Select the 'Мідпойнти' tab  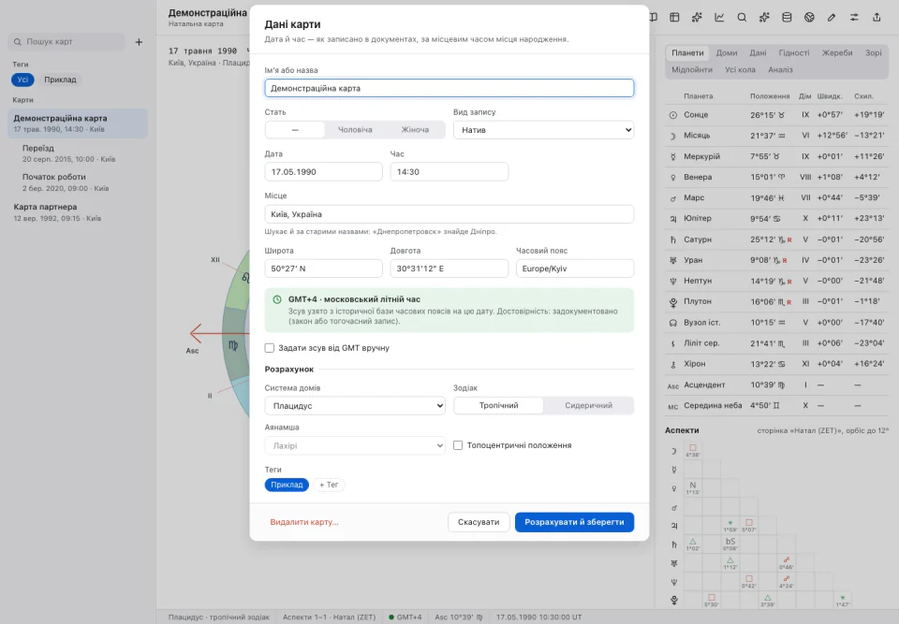pyautogui.click(x=692, y=69)
